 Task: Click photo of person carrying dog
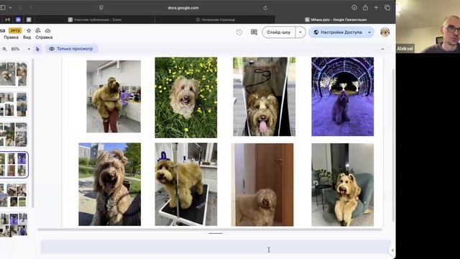point(114,96)
